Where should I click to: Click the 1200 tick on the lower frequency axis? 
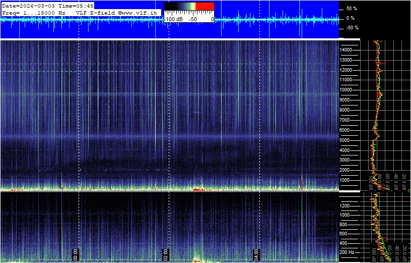pos(348,206)
